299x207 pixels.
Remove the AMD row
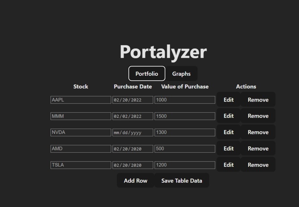pos(258,149)
